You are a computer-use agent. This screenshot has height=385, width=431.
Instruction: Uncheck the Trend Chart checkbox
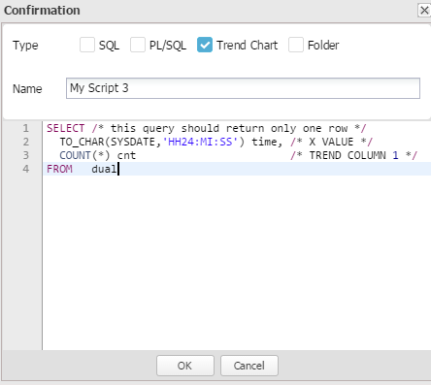click(205, 45)
